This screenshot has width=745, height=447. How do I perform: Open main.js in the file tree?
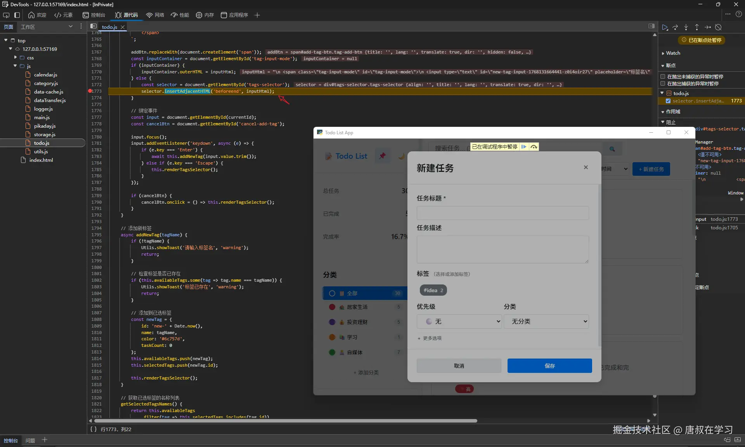42,117
